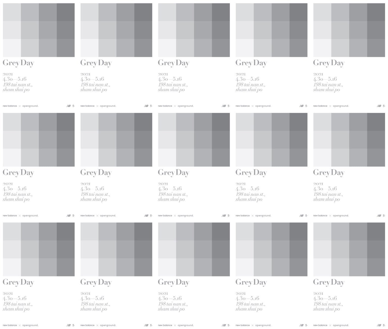Click the 'g.' logo, middle row second poster
This screenshot has width=388, height=329.
(x=151, y=216)
